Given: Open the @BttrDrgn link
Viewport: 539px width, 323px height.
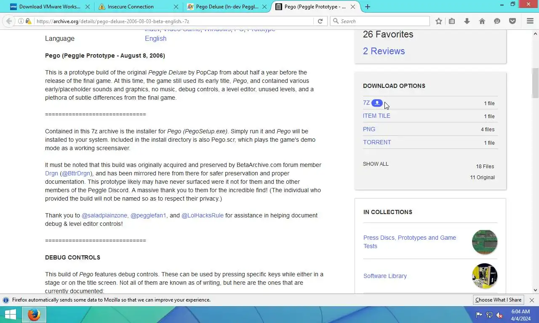Looking at the screenshot, I should pyautogui.click(x=76, y=173).
